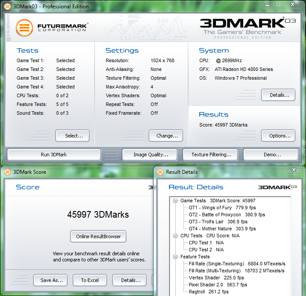Screen dimensions: 306x296
Task: Click Feature Tests 5 of 5 value
Action: tap(62, 104)
